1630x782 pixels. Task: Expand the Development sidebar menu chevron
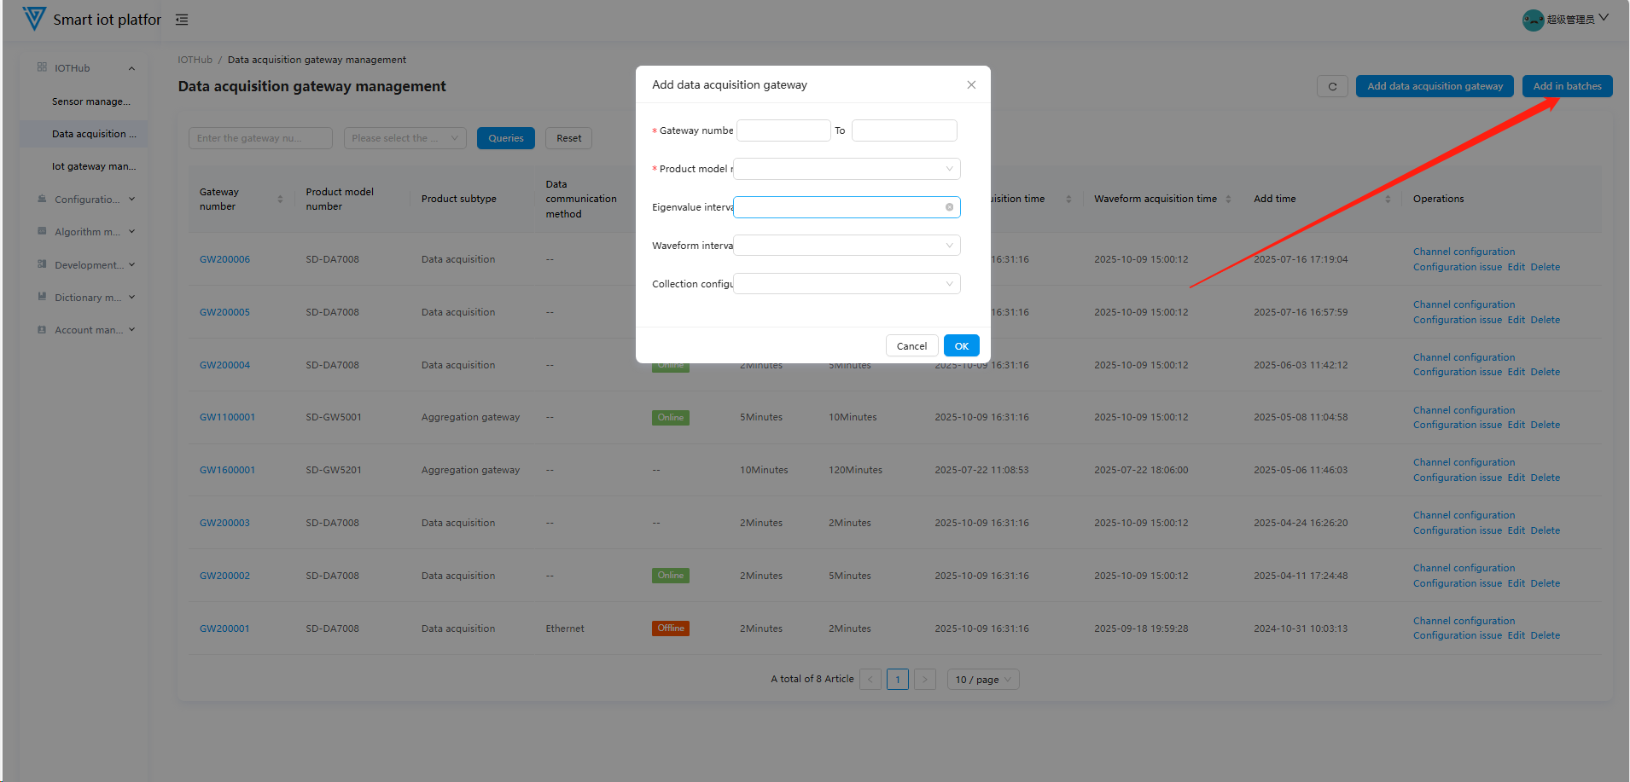click(x=132, y=264)
